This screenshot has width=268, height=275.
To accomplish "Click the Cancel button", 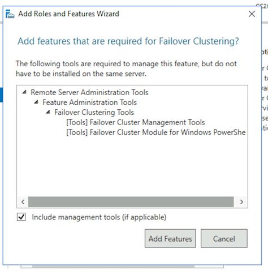I will coord(224,238).
